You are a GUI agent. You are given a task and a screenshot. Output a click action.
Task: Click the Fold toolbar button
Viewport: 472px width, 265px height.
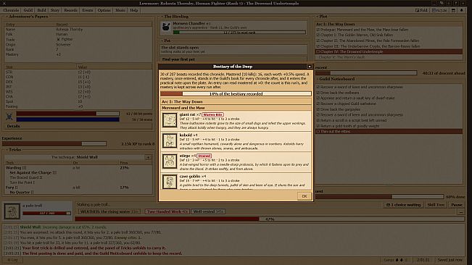tap(421, 10)
